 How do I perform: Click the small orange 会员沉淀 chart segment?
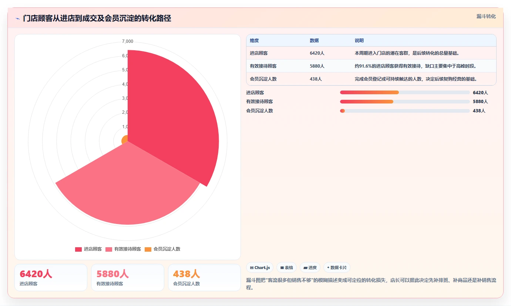(125, 140)
